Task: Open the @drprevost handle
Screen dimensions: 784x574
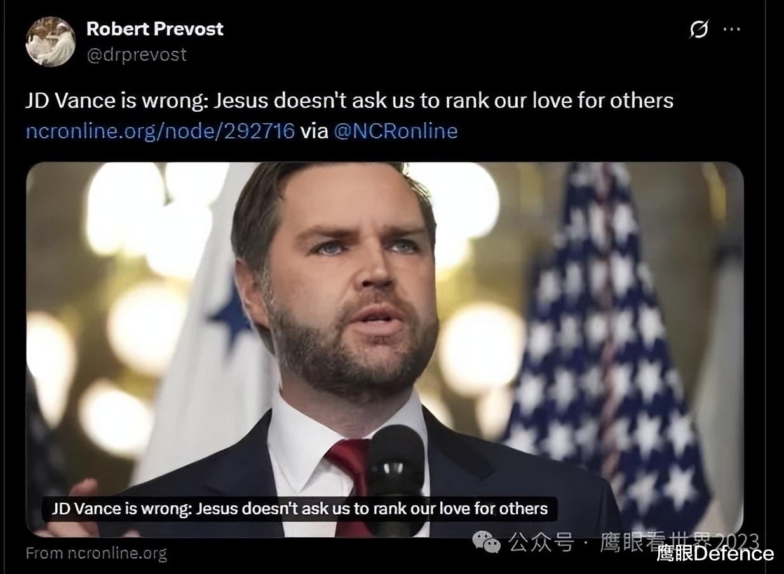Action: 137,55
